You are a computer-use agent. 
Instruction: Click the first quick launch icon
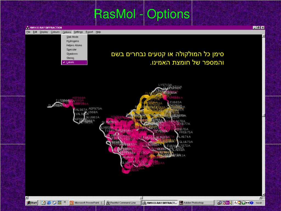tap(44, 203)
